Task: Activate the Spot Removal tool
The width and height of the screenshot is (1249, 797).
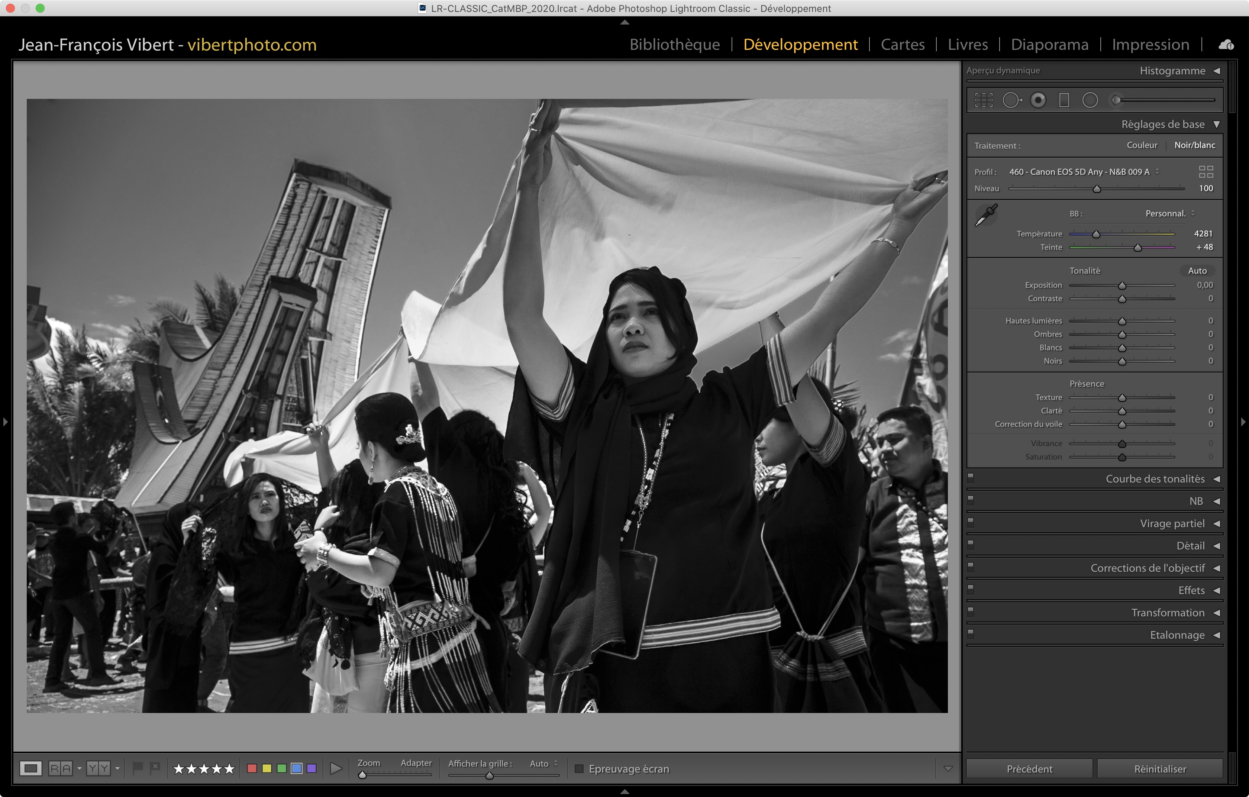Action: click(1011, 100)
